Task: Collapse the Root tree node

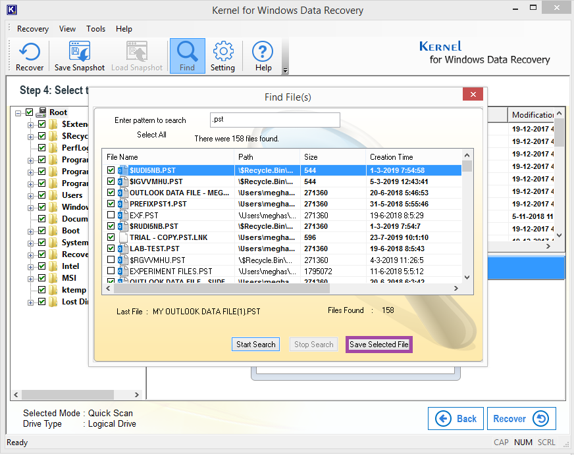Action: 18,113
